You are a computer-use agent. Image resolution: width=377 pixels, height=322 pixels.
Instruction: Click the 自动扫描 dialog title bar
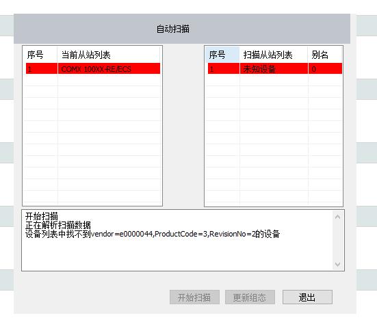tap(182, 29)
